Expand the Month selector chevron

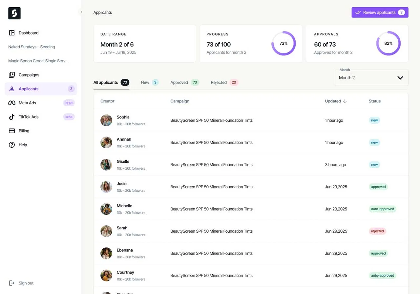click(x=400, y=78)
